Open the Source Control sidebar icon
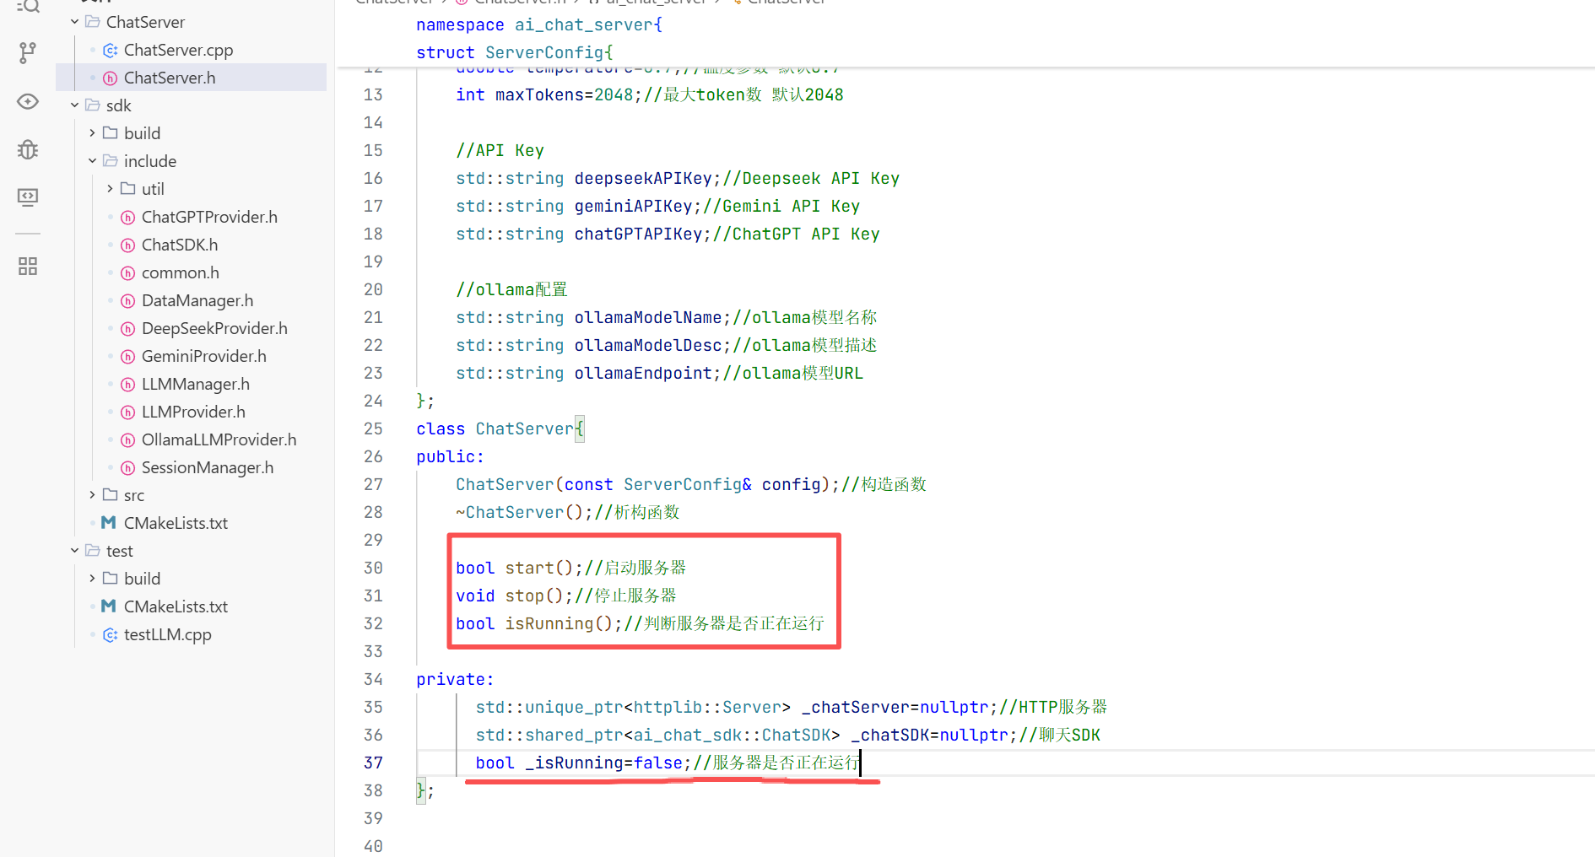This screenshot has width=1595, height=857. [x=28, y=53]
